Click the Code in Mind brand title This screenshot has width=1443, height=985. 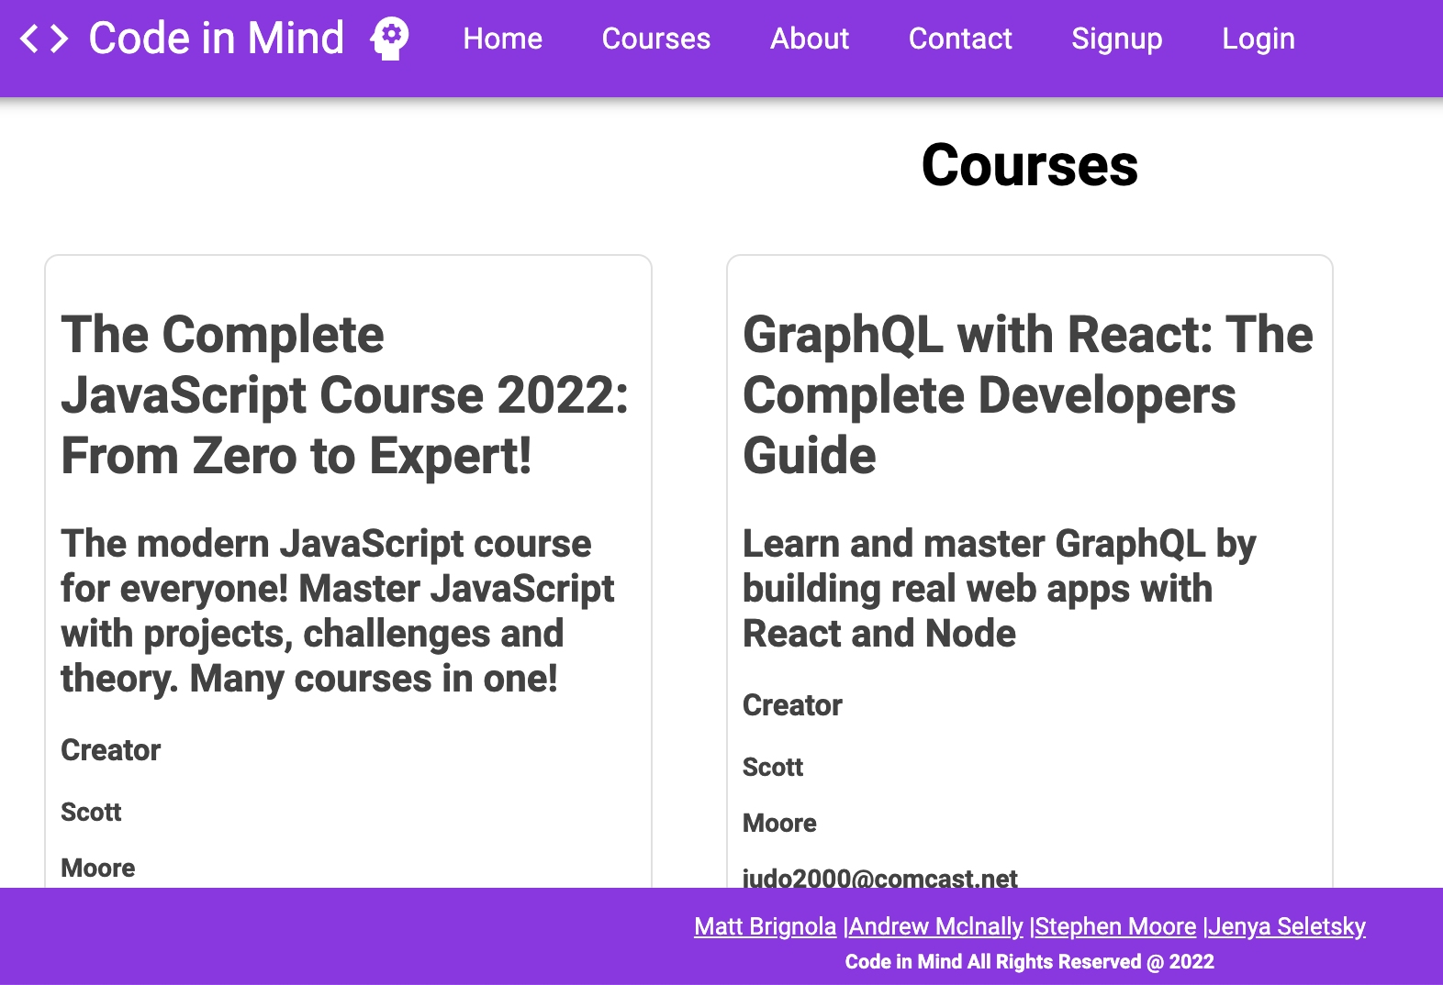[x=217, y=39]
